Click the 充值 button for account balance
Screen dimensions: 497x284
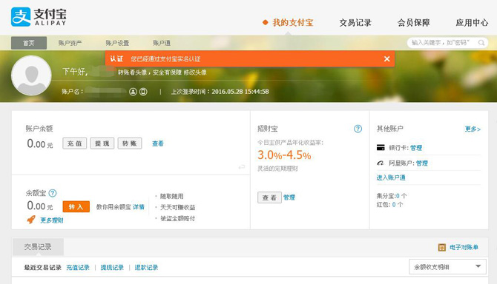[74, 143]
